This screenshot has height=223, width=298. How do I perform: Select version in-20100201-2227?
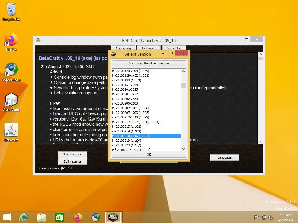click(146, 94)
